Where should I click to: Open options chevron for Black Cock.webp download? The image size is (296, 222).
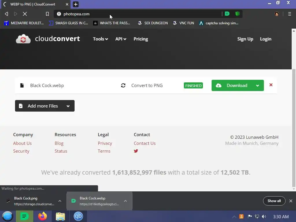coord(125,201)
